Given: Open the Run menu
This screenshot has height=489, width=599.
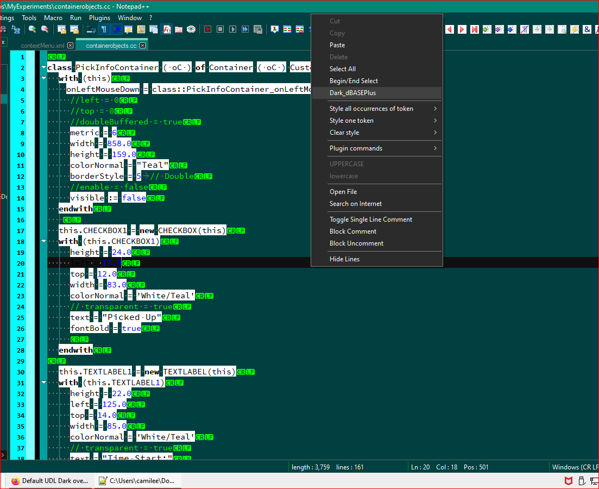Looking at the screenshot, I should tap(75, 18).
